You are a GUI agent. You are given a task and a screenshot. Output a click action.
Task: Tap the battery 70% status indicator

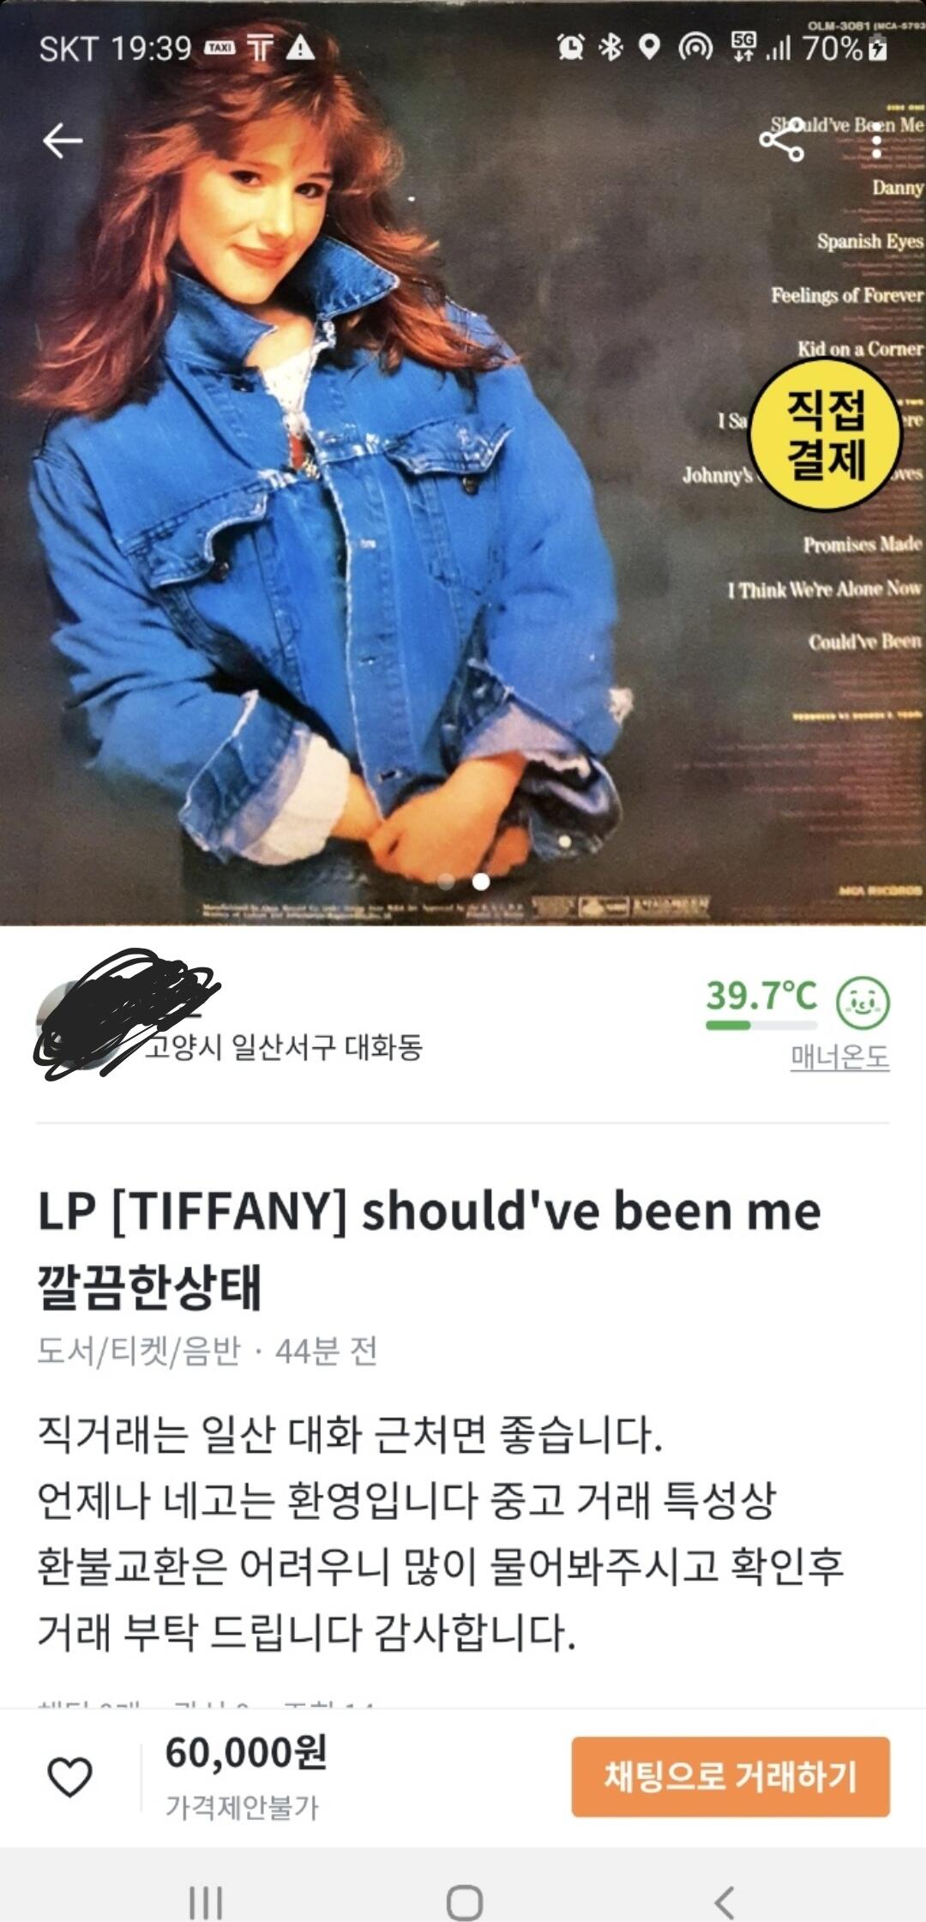point(845,48)
